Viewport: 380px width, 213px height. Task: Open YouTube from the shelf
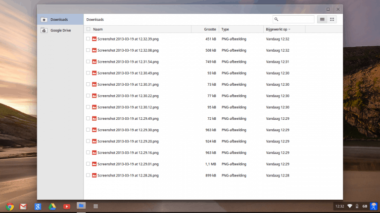(x=67, y=207)
